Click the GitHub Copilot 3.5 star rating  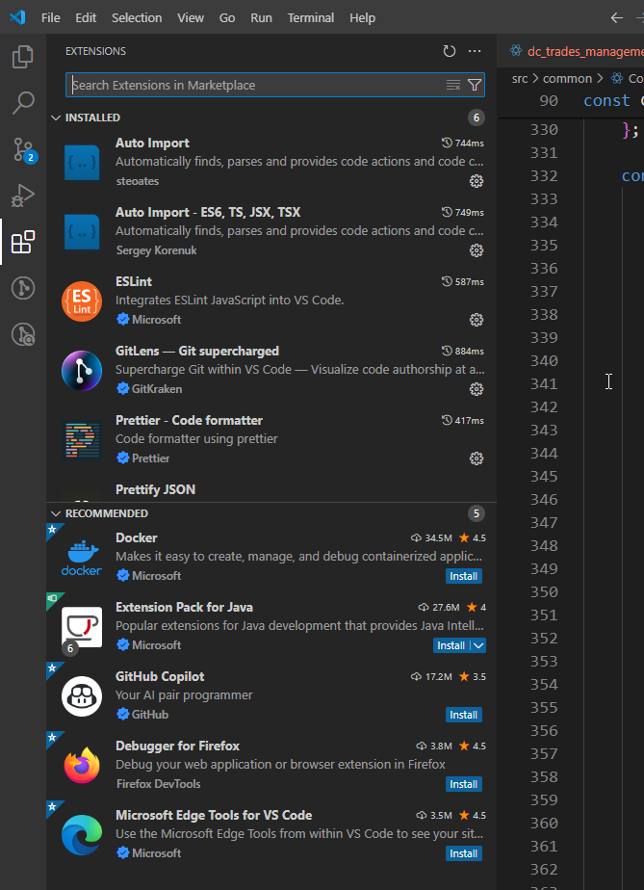[x=473, y=676]
